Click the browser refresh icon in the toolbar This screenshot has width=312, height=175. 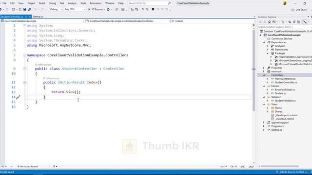click(x=108, y=9)
